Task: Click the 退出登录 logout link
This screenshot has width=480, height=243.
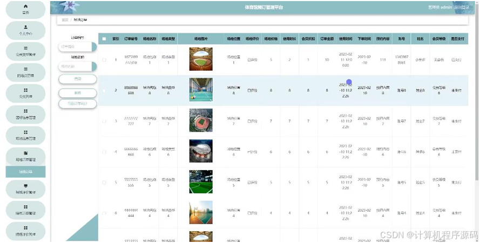Action: click(461, 8)
